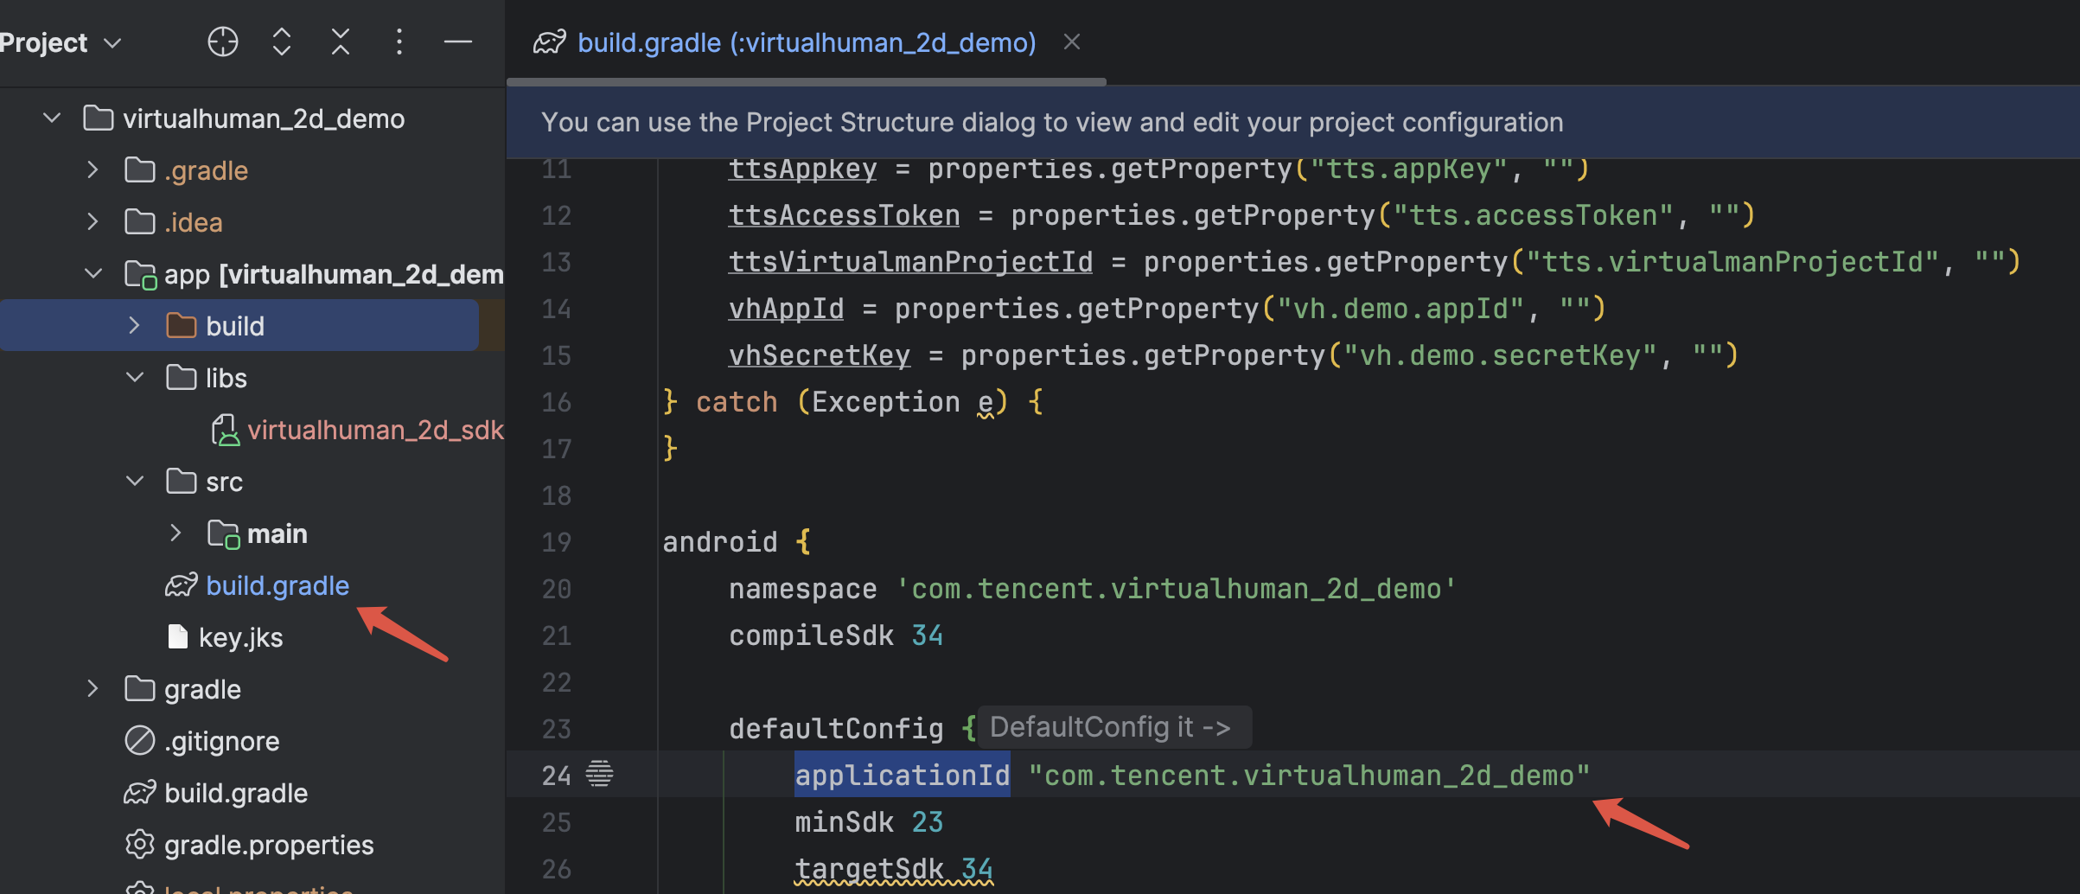
Task: Click the Select Opened File crosshair icon
Action: [x=223, y=42]
